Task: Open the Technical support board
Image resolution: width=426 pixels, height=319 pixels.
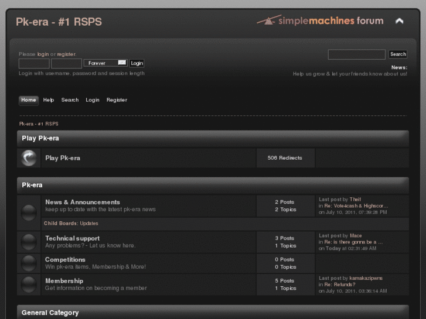Action: coord(72,238)
